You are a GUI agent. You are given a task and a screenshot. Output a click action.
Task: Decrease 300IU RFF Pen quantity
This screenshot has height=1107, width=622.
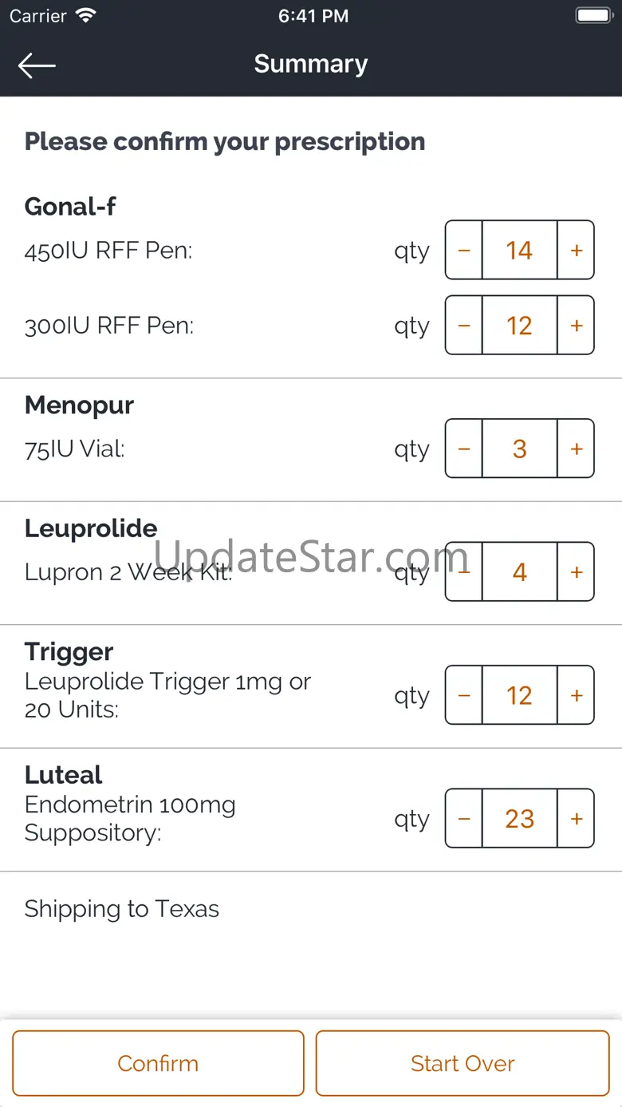pyautogui.click(x=464, y=326)
